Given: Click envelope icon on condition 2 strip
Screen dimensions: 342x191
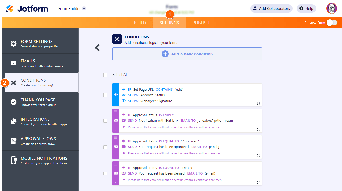Looking at the screenshot, I should (116, 120).
